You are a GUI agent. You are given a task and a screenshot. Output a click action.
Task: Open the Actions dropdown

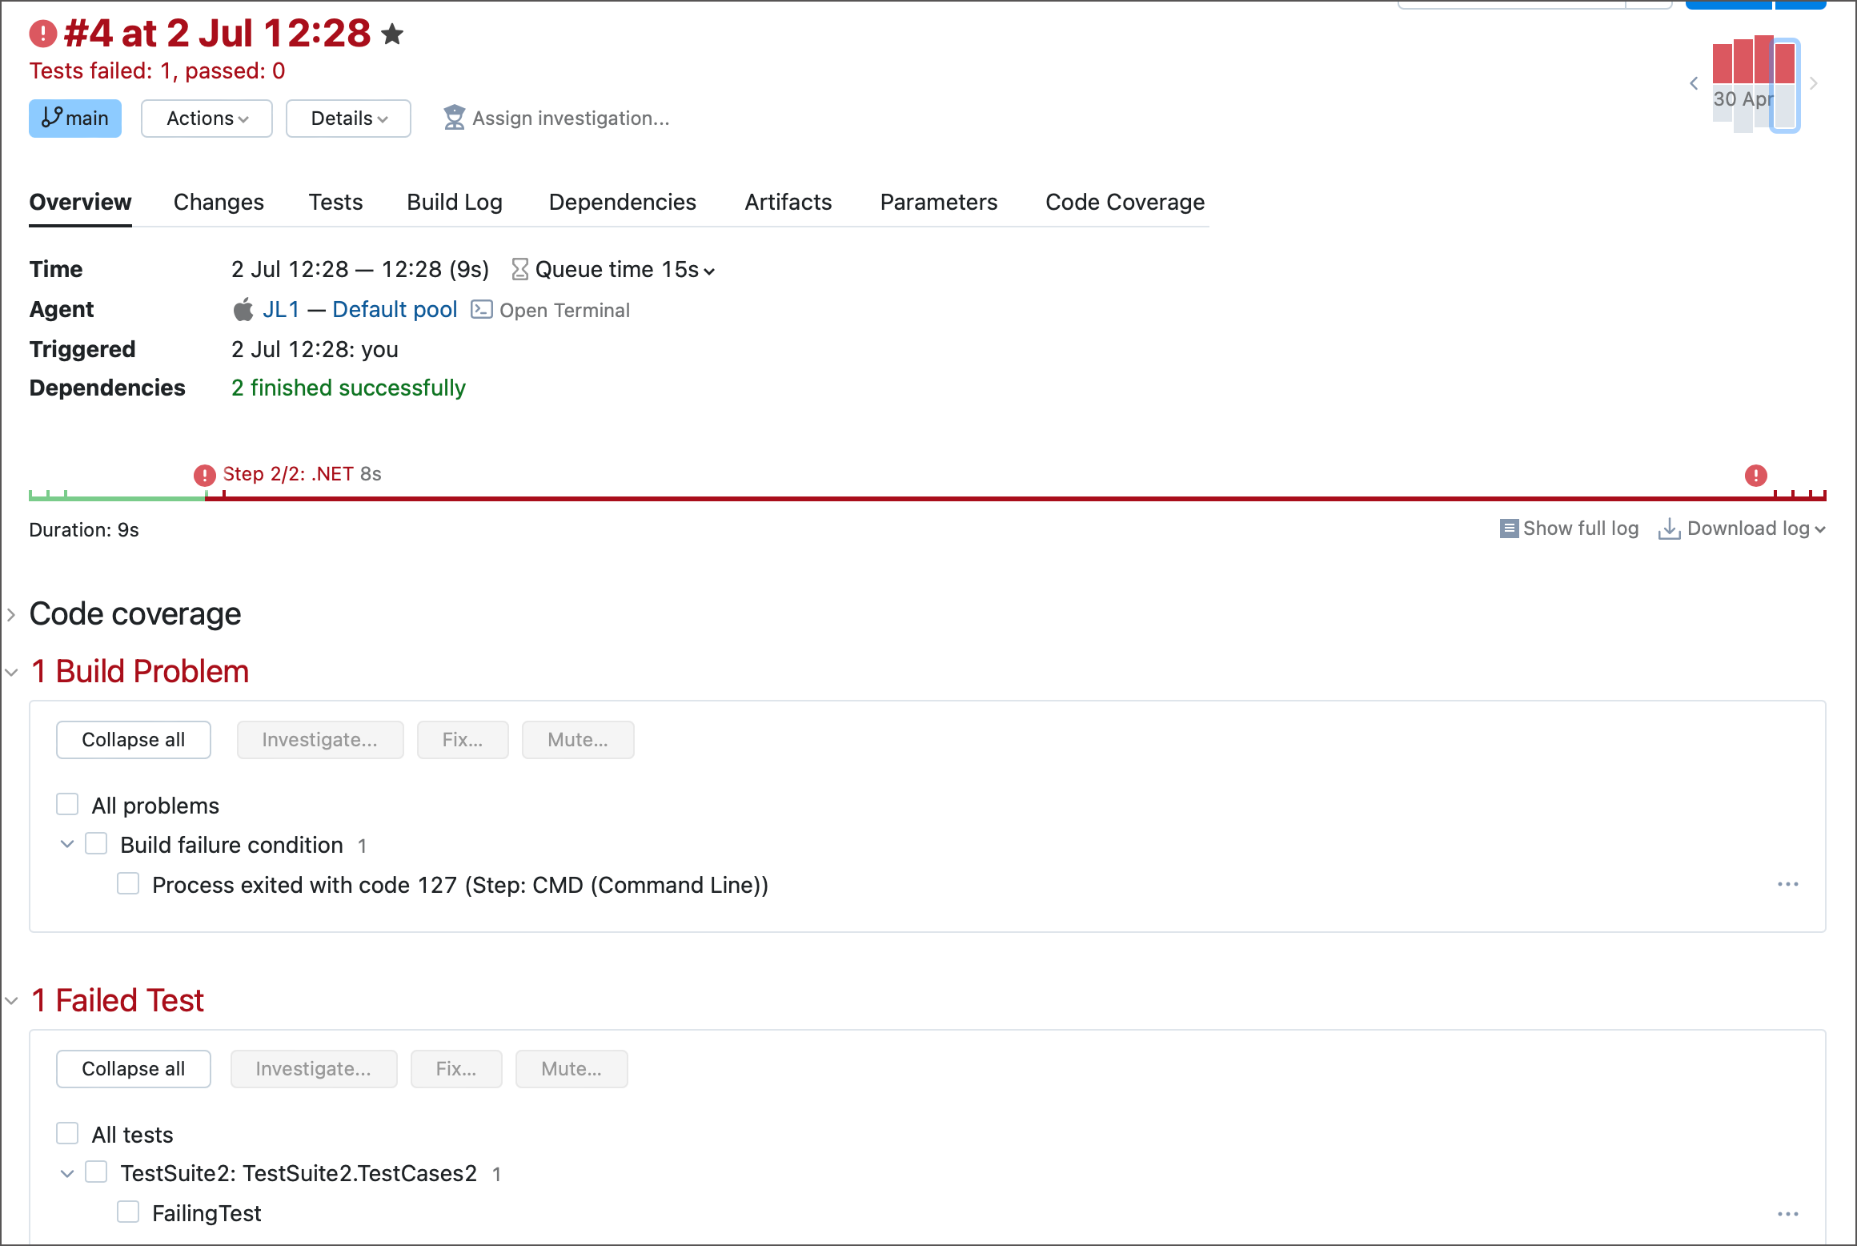[x=206, y=118]
